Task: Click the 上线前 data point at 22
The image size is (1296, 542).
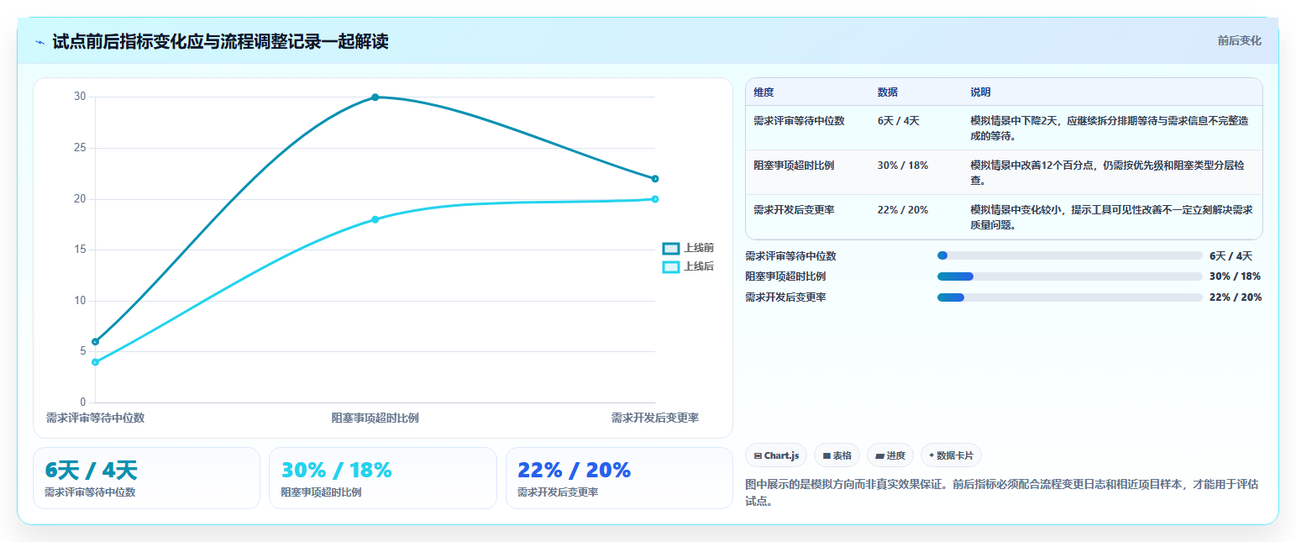Action: point(655,179)
